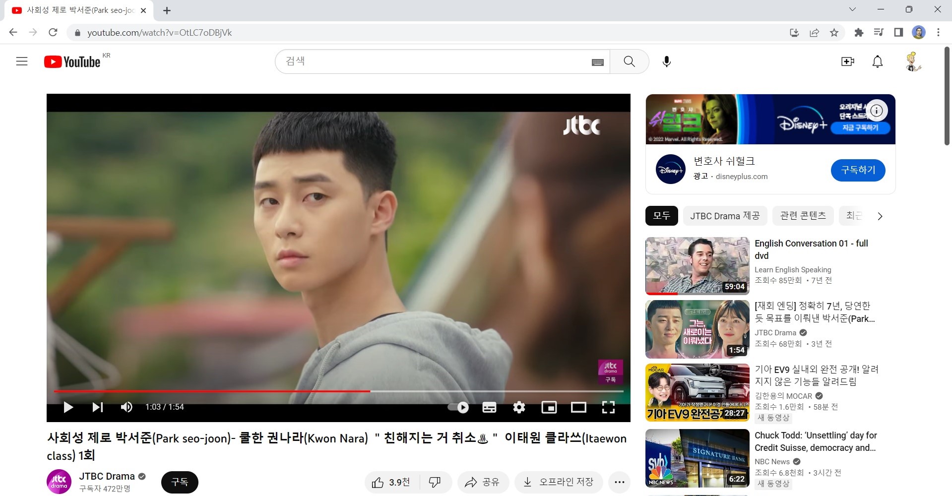Toggle the autoplay switch
The image size is (952, 496).
(x=458, y=407)
